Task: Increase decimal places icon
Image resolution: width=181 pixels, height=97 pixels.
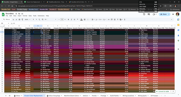Action: (42, 19)
